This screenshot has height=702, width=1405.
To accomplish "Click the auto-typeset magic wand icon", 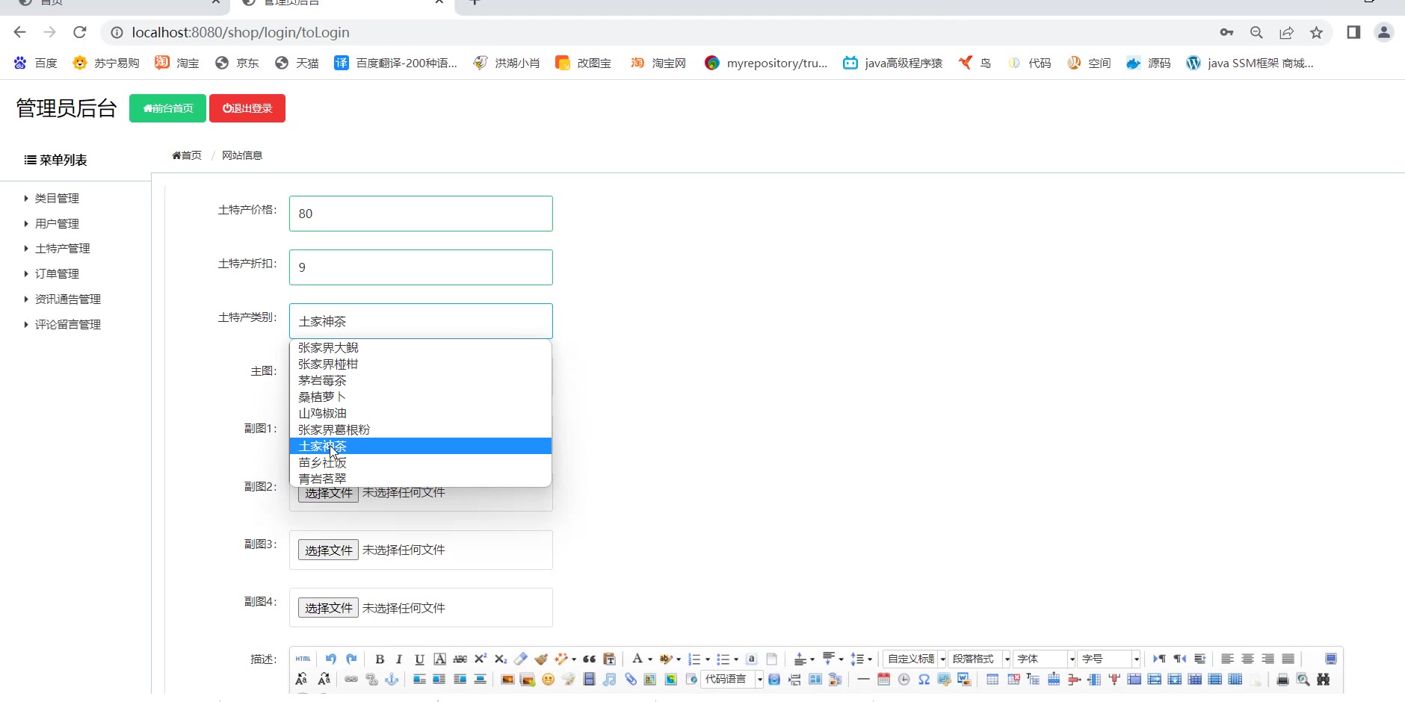I will (x=561, y=659).
